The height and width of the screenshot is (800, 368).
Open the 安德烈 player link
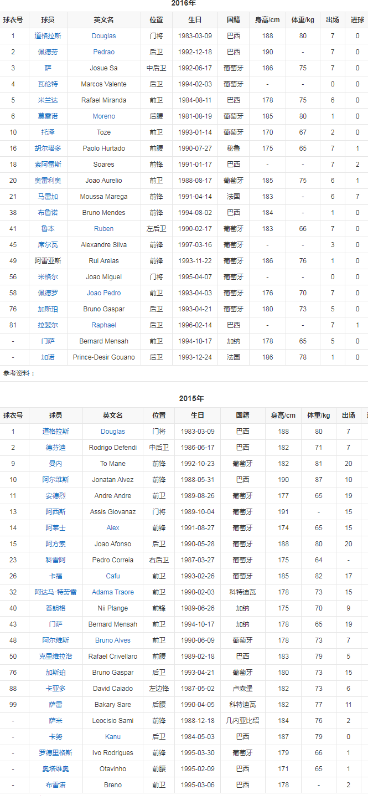pyautogui.click(x=55, y=496)
